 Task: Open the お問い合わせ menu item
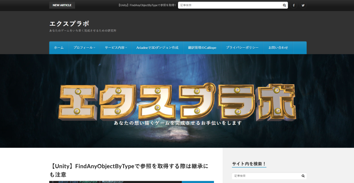click(x=278, y=48)
